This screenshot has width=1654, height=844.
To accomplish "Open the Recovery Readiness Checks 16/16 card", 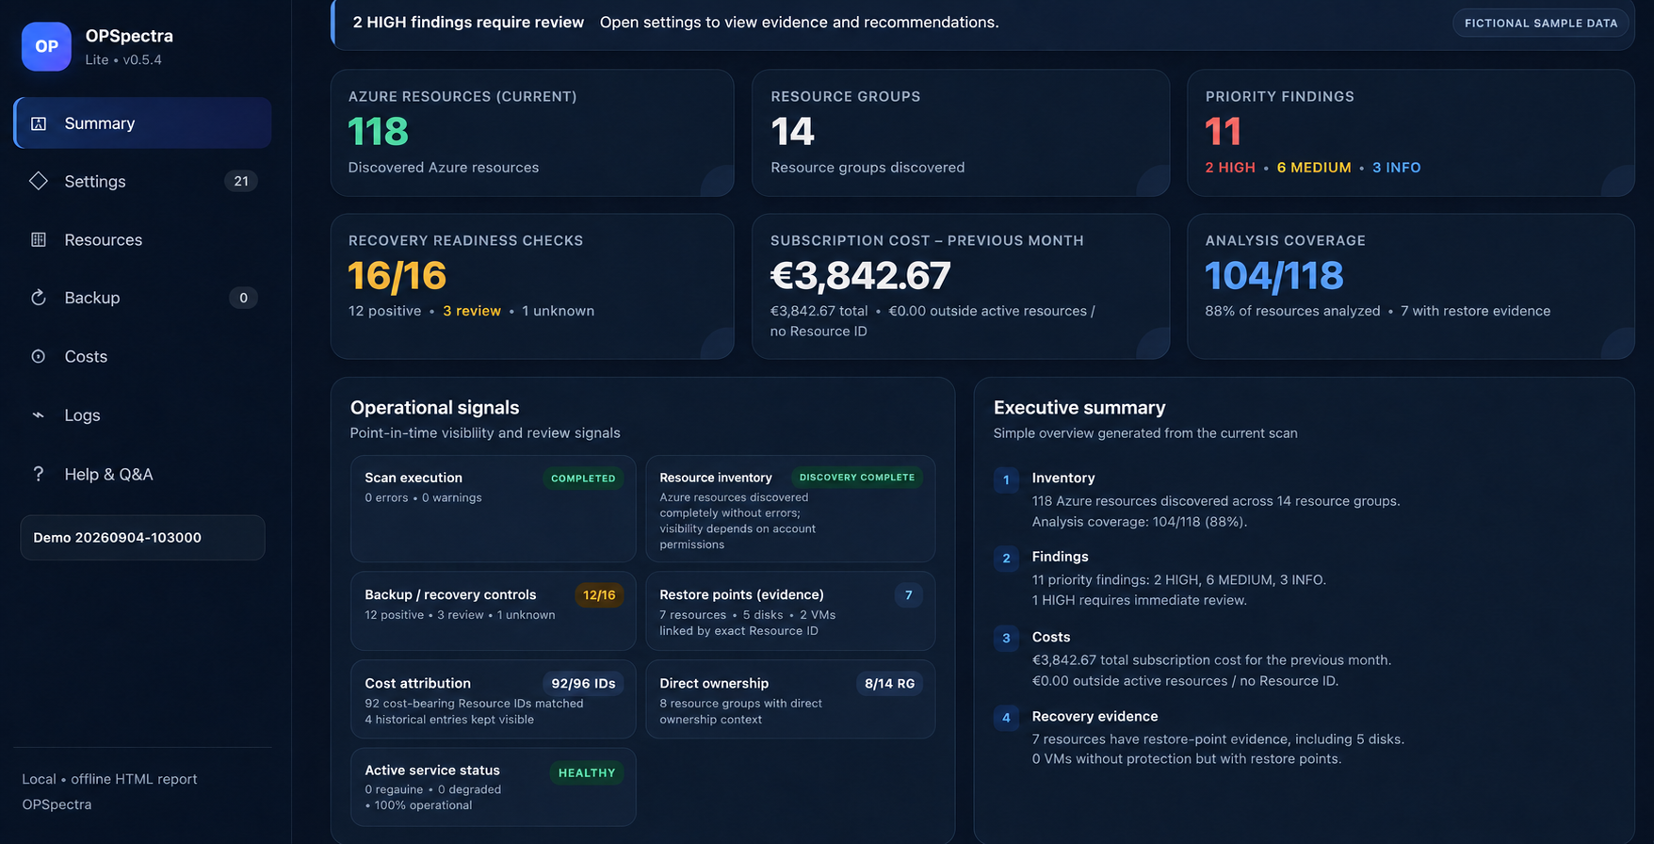I will coord(532,286).
